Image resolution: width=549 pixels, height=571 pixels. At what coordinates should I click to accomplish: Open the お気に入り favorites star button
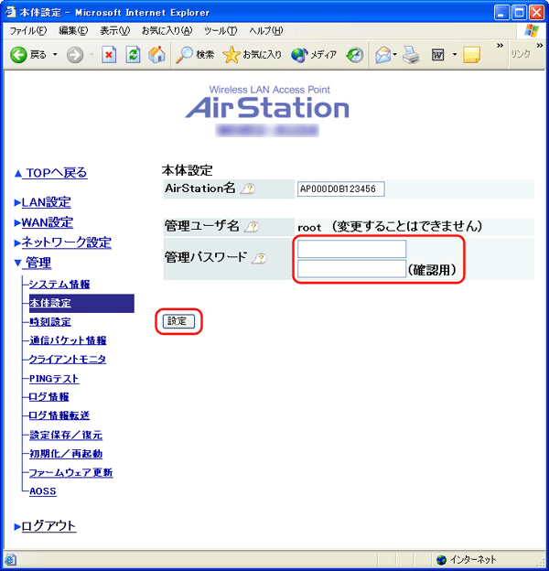[252, 55]
